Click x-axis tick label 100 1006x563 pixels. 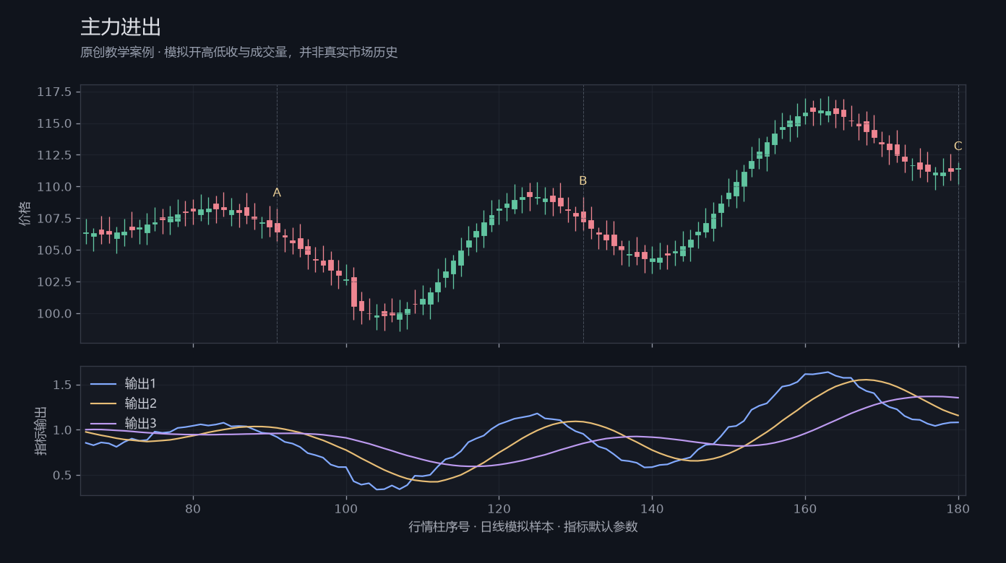[x=346, y=508]
